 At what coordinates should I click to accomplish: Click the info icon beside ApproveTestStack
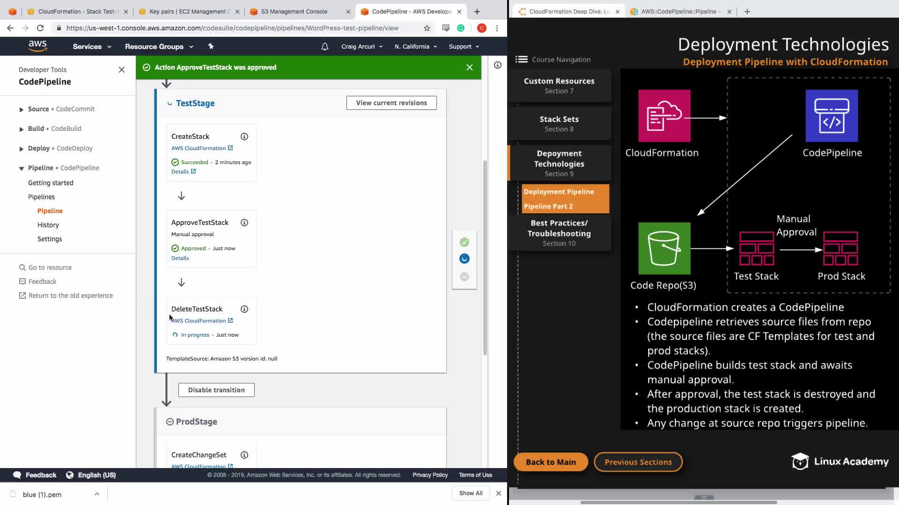click(244, 223)
